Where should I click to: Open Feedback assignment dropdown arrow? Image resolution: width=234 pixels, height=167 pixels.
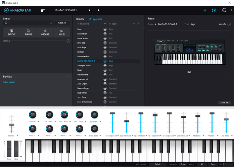coord(203,136)
